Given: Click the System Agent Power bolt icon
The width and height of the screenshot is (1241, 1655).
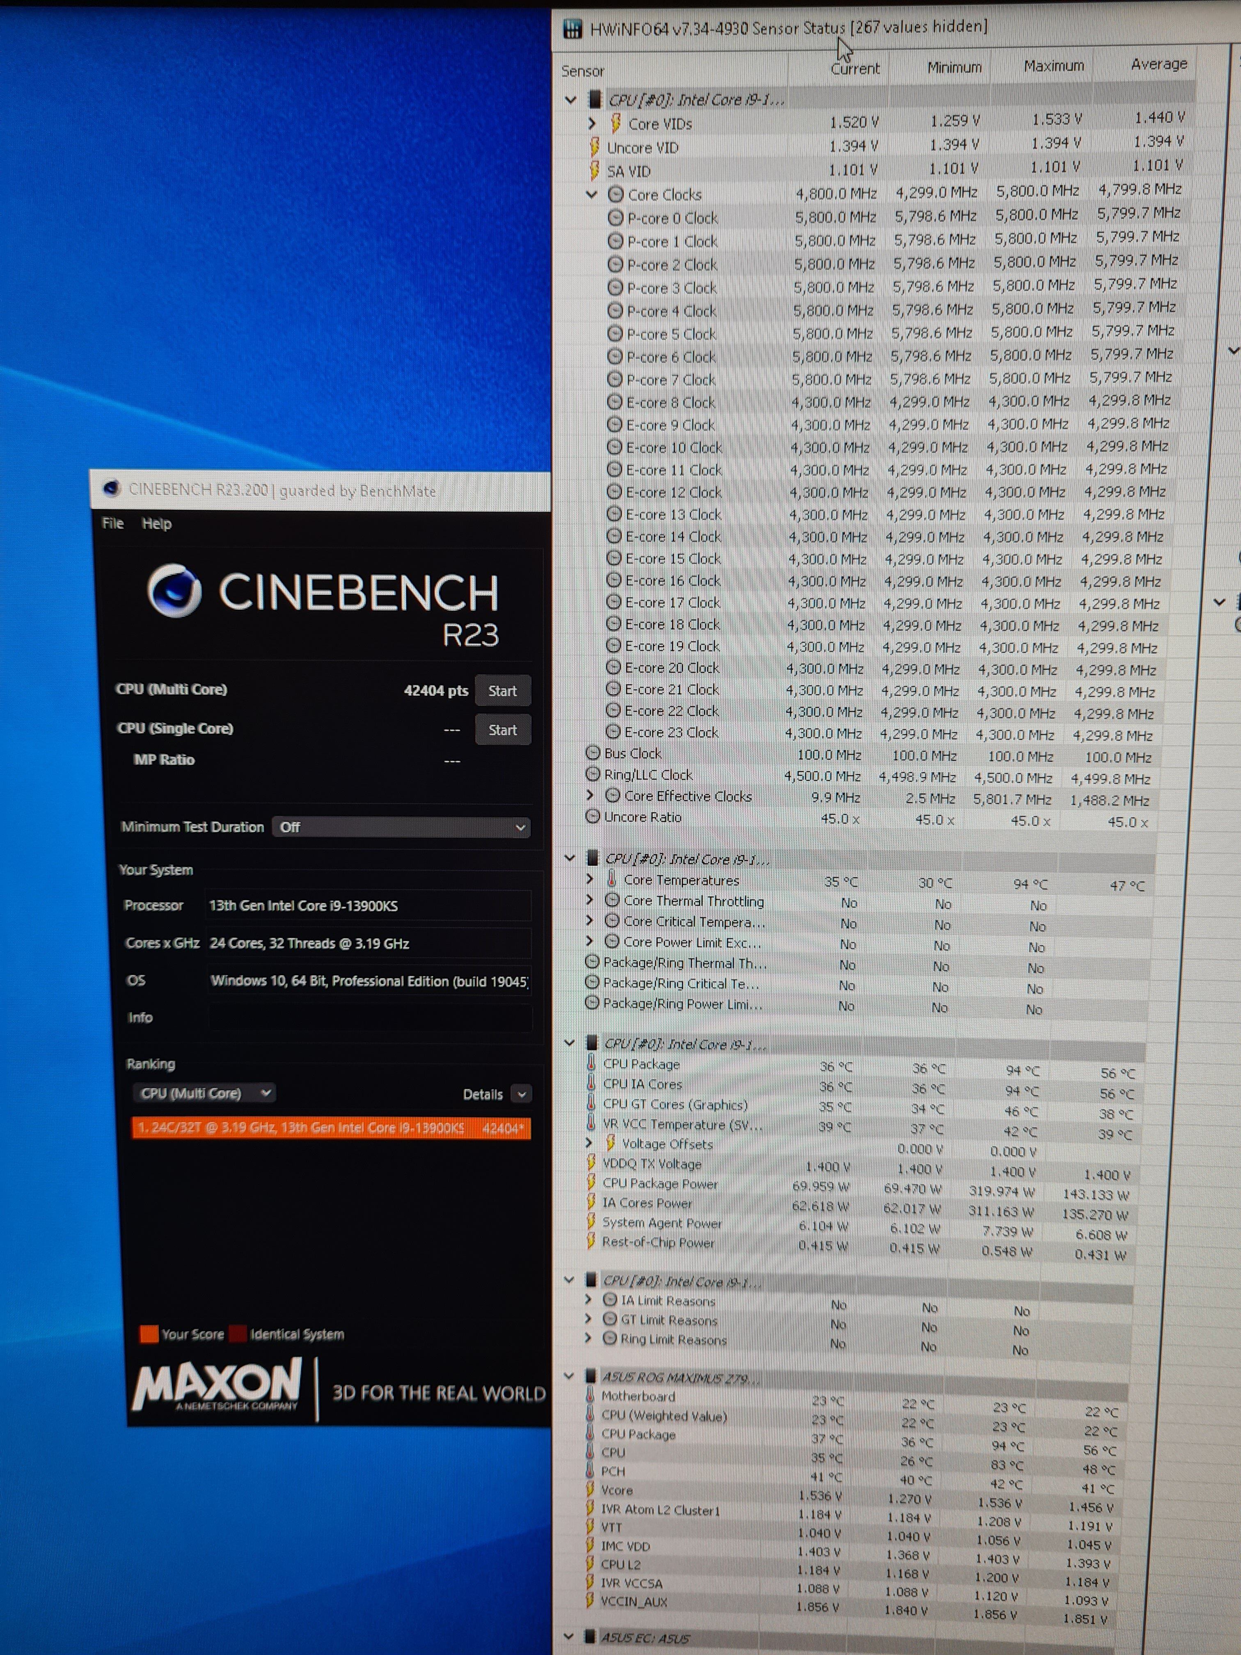Looking at the screenshot, I should point(591,1221).
